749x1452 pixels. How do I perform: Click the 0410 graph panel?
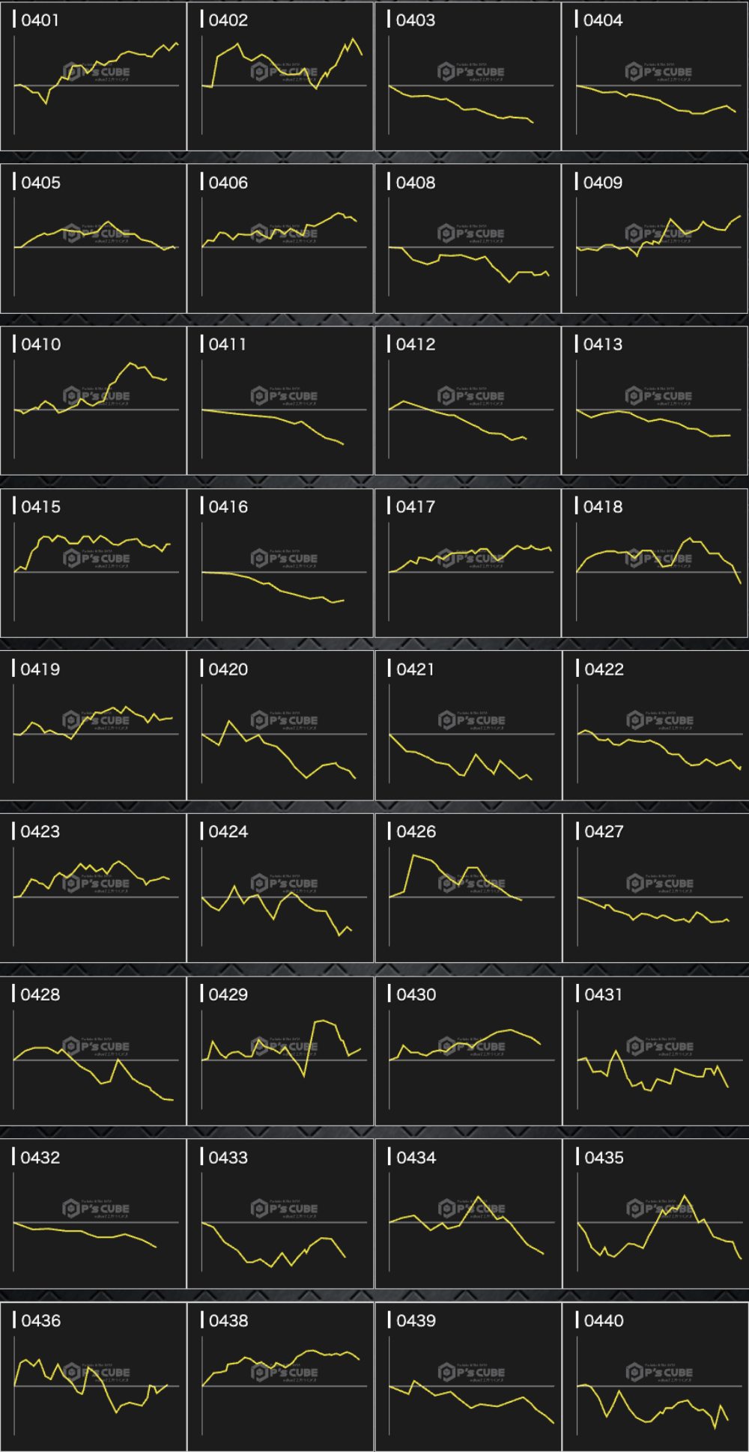pos(94,401)
